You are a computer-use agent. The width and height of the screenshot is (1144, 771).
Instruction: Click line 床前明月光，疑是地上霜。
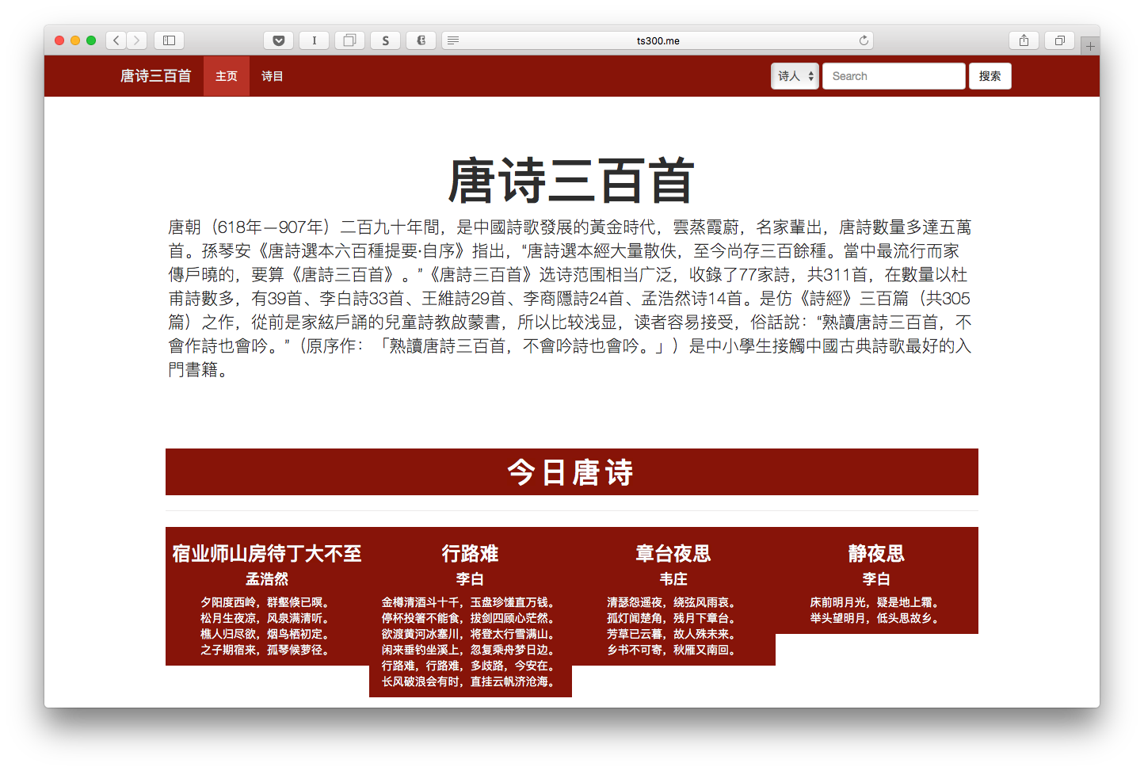[876, 602]
